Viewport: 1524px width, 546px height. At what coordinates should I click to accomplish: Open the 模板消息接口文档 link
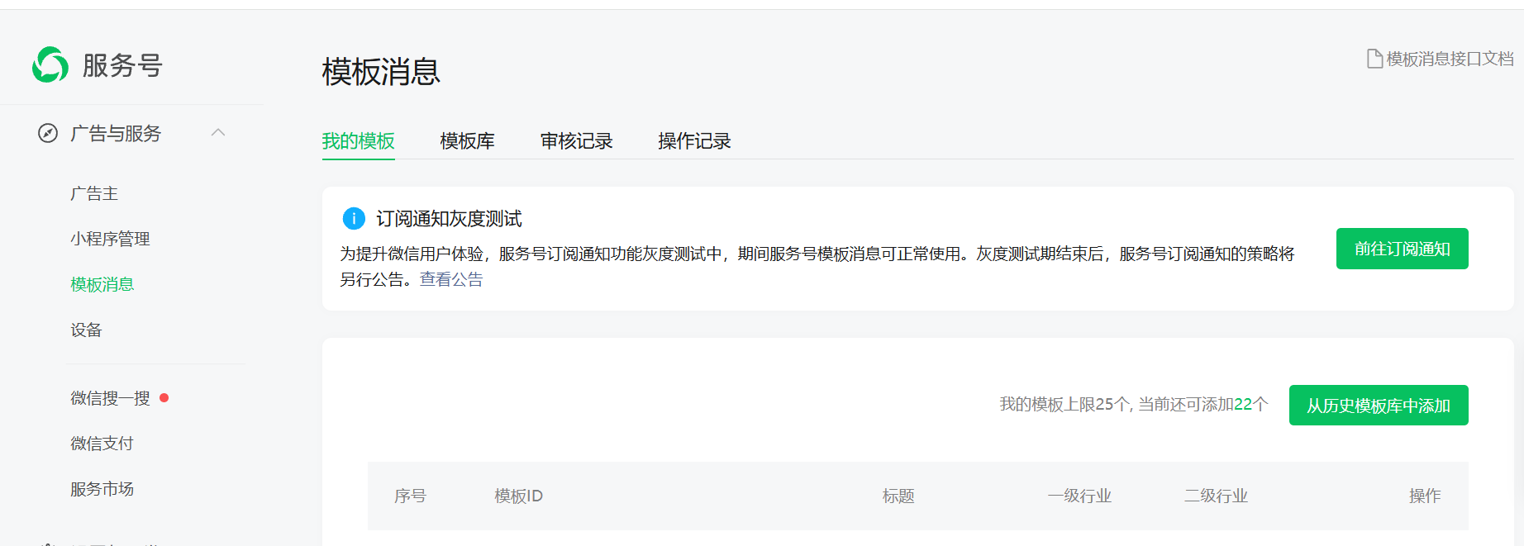[x=1450, y=59]
